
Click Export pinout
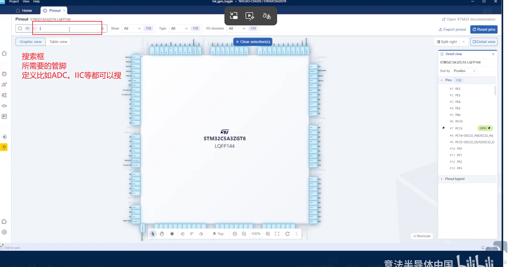pyautogui.click(x=452, y=29)
